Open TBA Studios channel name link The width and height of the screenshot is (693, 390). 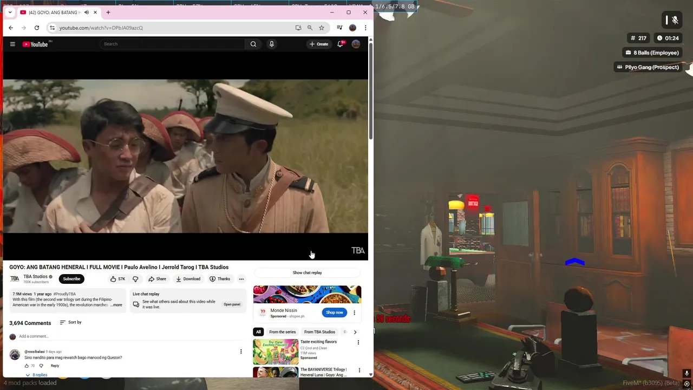[x=35, y=277]
